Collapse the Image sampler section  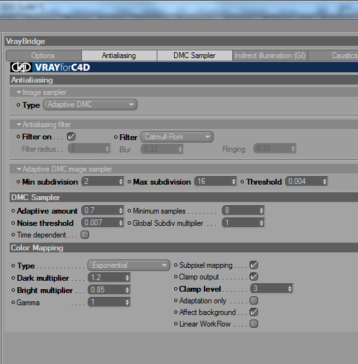coord(19,92)
